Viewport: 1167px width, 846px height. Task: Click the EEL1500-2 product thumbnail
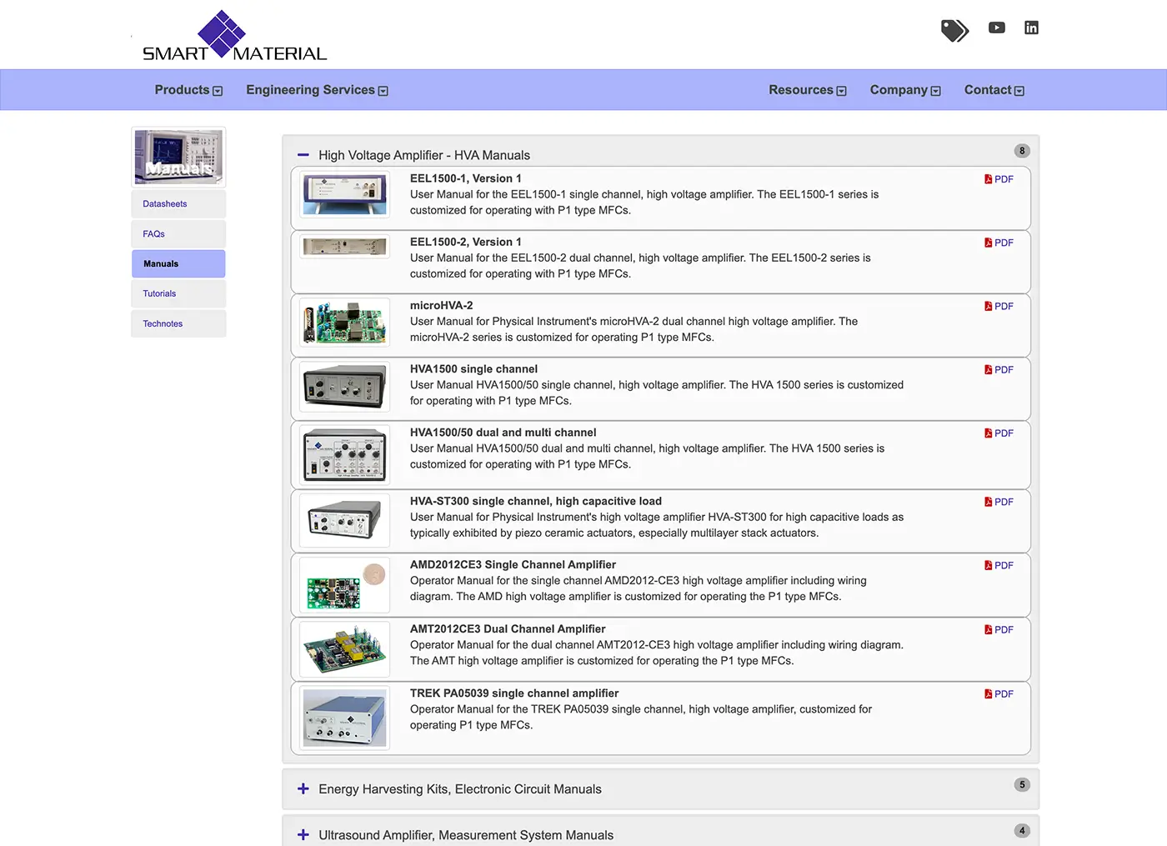[x=344, y=247]
